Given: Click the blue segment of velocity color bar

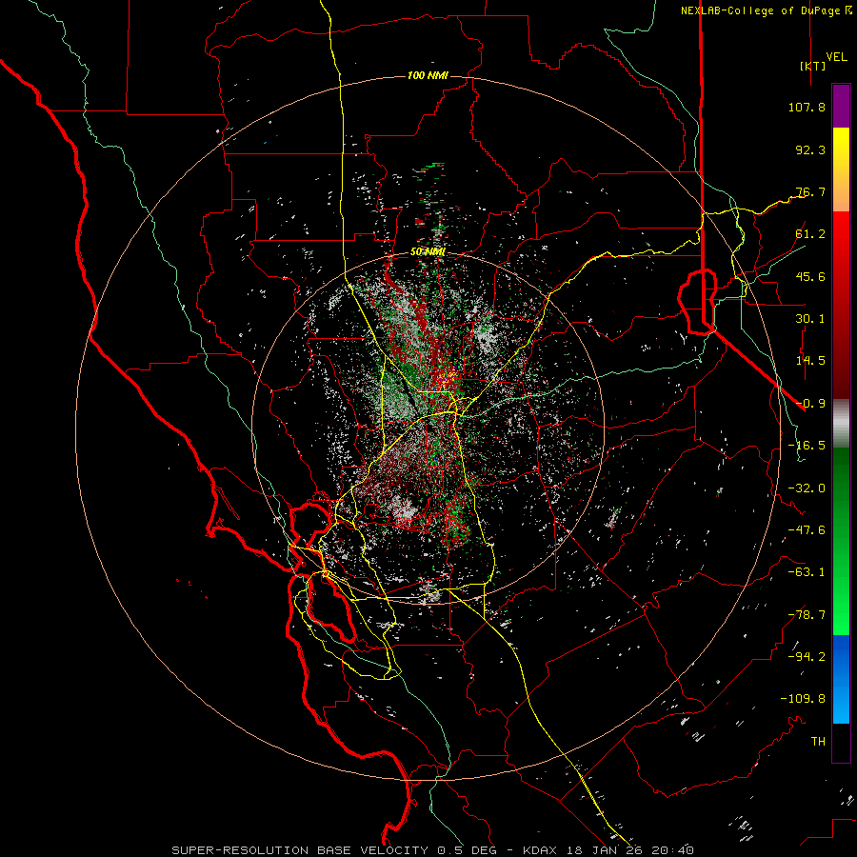Looking at the screenshot, I should (841, 679).
